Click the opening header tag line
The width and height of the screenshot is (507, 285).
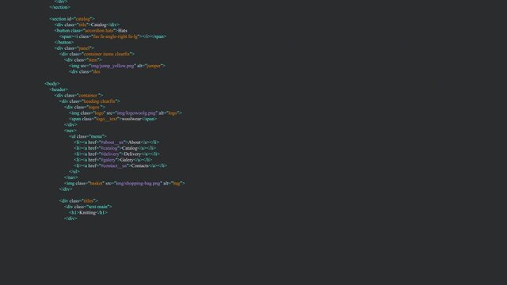click(x=59, y=89)
